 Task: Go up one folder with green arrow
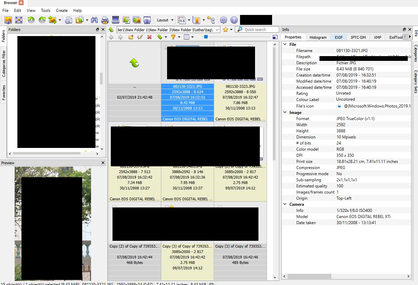tap(111, 30)
